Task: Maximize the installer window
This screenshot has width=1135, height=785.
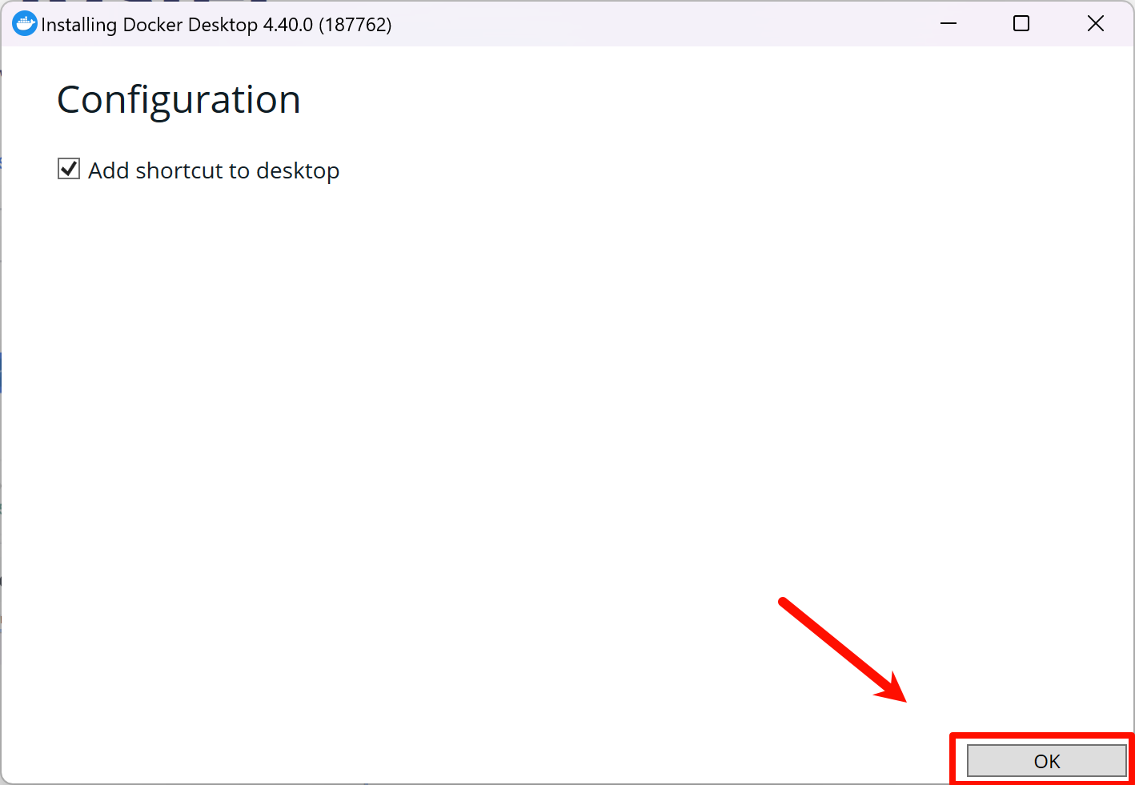Action: 1021,24
